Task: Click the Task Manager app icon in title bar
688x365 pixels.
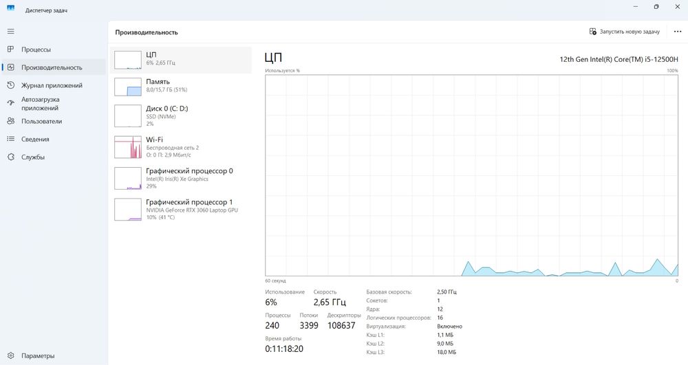Action: (x=10, y=8)
